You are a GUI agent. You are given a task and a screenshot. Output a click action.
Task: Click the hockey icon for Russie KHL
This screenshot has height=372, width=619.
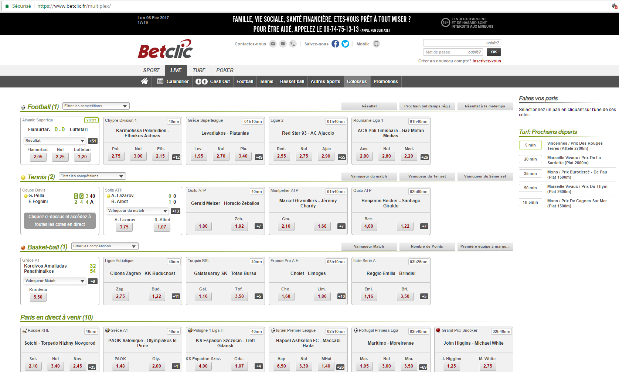pyautogui.click(x=24, y=330)
